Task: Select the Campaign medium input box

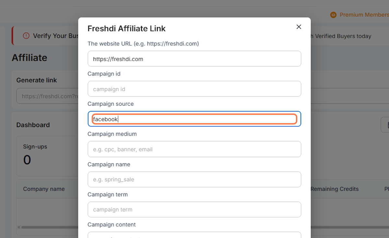Action: pos(194,149)
